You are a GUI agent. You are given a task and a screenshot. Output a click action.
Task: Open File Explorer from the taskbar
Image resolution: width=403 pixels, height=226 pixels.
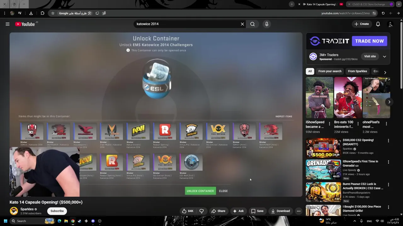tap(66, 221)
